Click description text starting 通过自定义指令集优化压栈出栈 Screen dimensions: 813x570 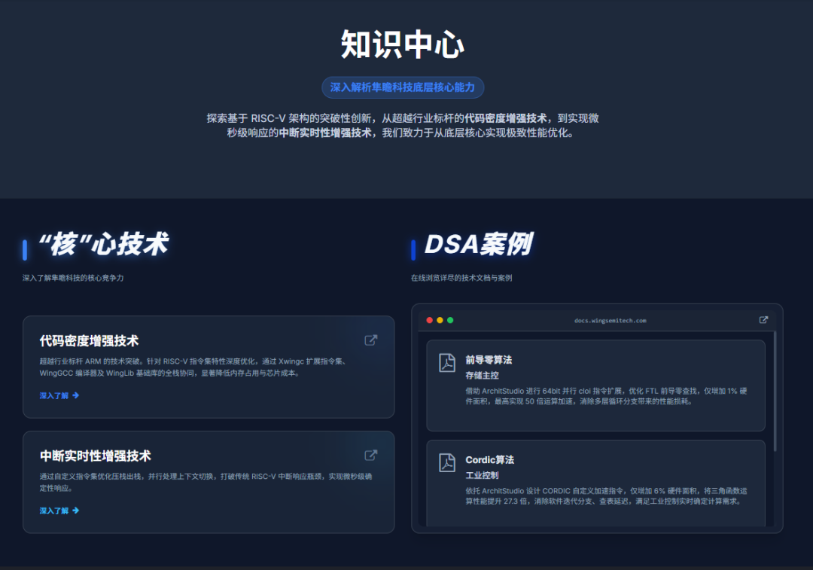[206, 483]
